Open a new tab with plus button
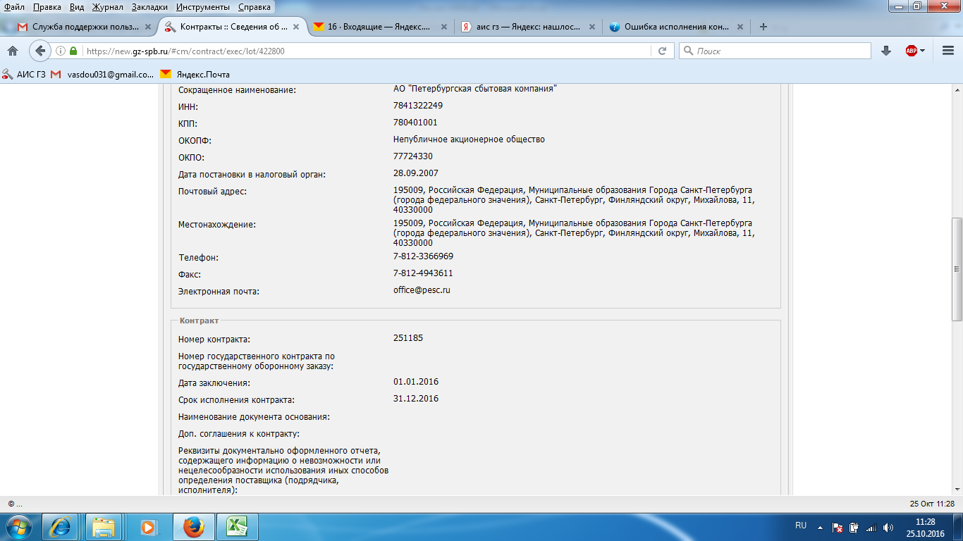 click(x=763, y=27)
